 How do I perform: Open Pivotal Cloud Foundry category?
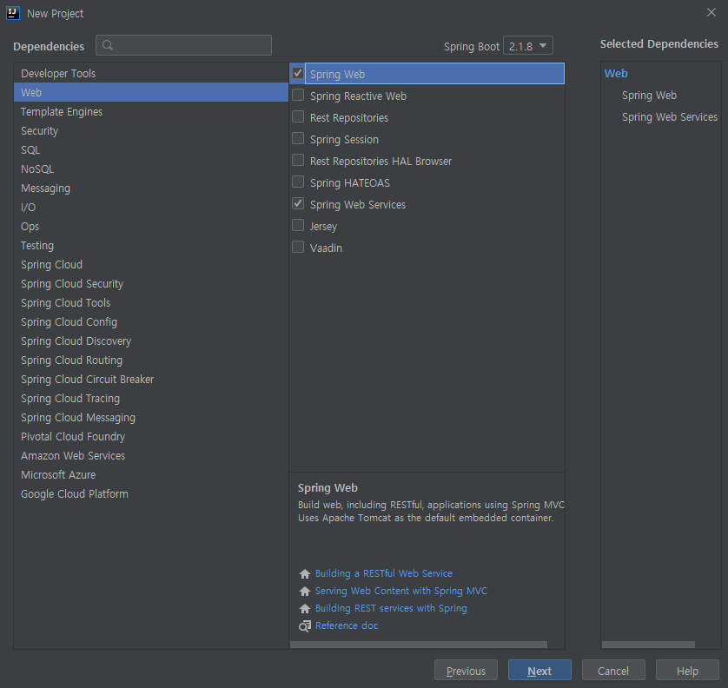click(151, 437)
